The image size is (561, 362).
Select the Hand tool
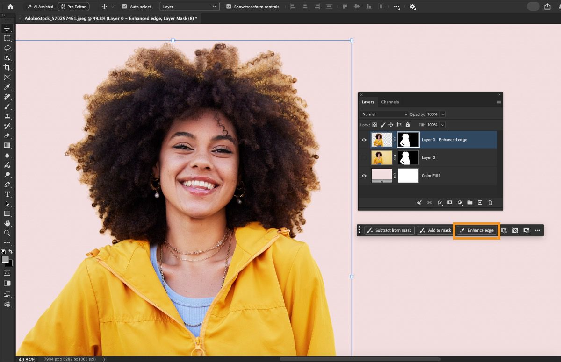point(7,223)
